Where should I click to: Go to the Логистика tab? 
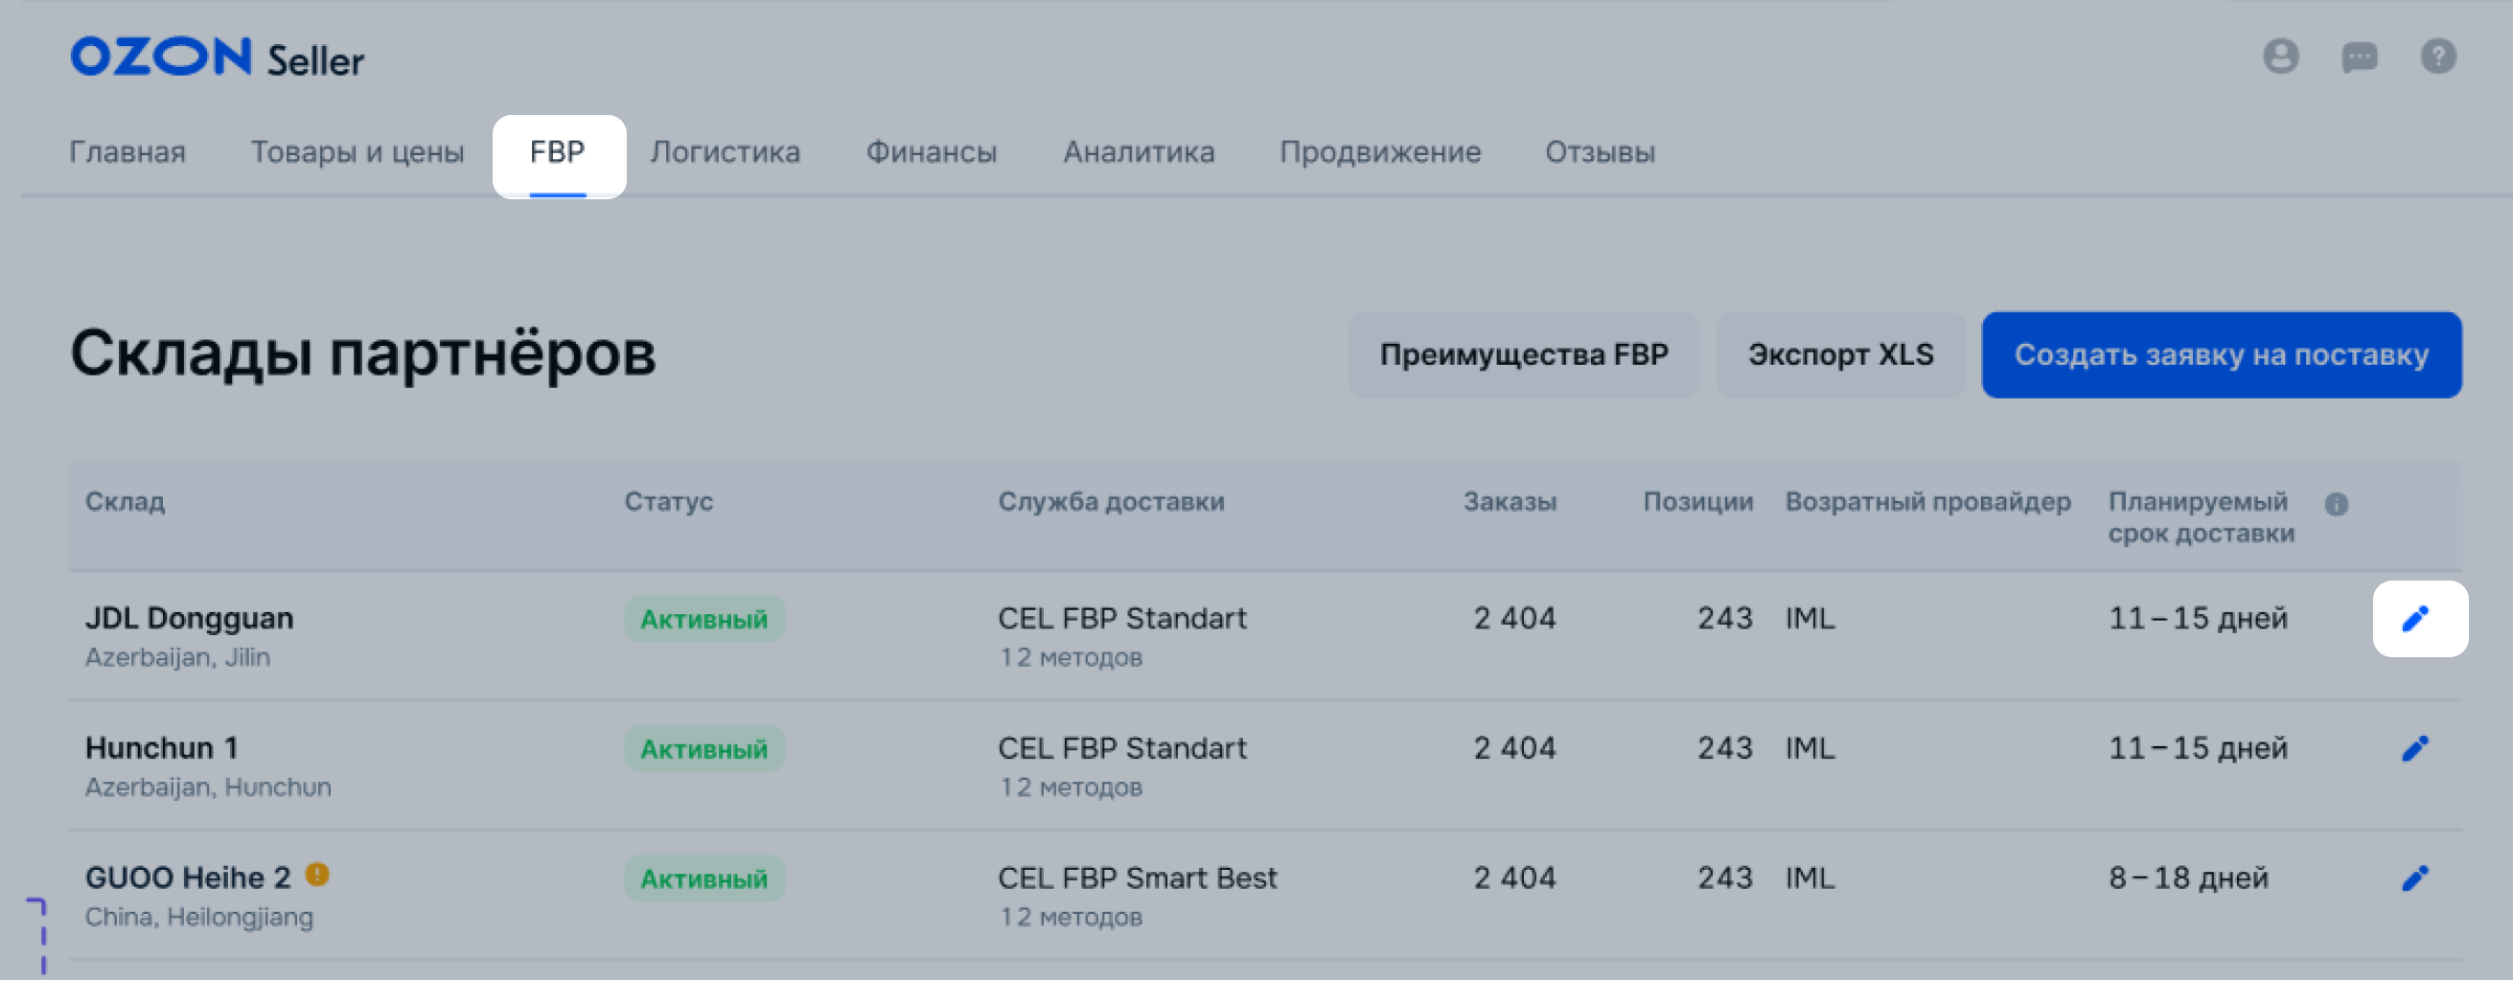[x=725, y=152]
